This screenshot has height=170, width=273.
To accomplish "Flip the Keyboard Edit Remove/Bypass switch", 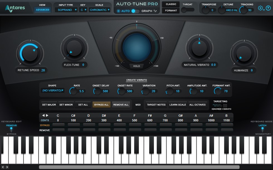I will point(11,129).
